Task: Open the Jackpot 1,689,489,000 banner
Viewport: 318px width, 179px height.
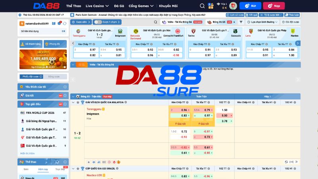Action: (x=43, y=59)
